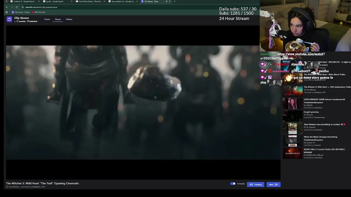Click the platform icon next to Zanomi TV

pos(305,143)
